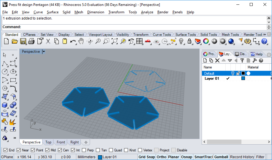Enable Tan osnap checkbox
Viewport: 272px width, 160px height.
click(98, 150)
